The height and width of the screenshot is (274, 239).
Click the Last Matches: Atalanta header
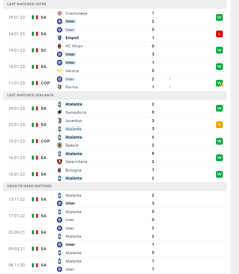[30, 95]
